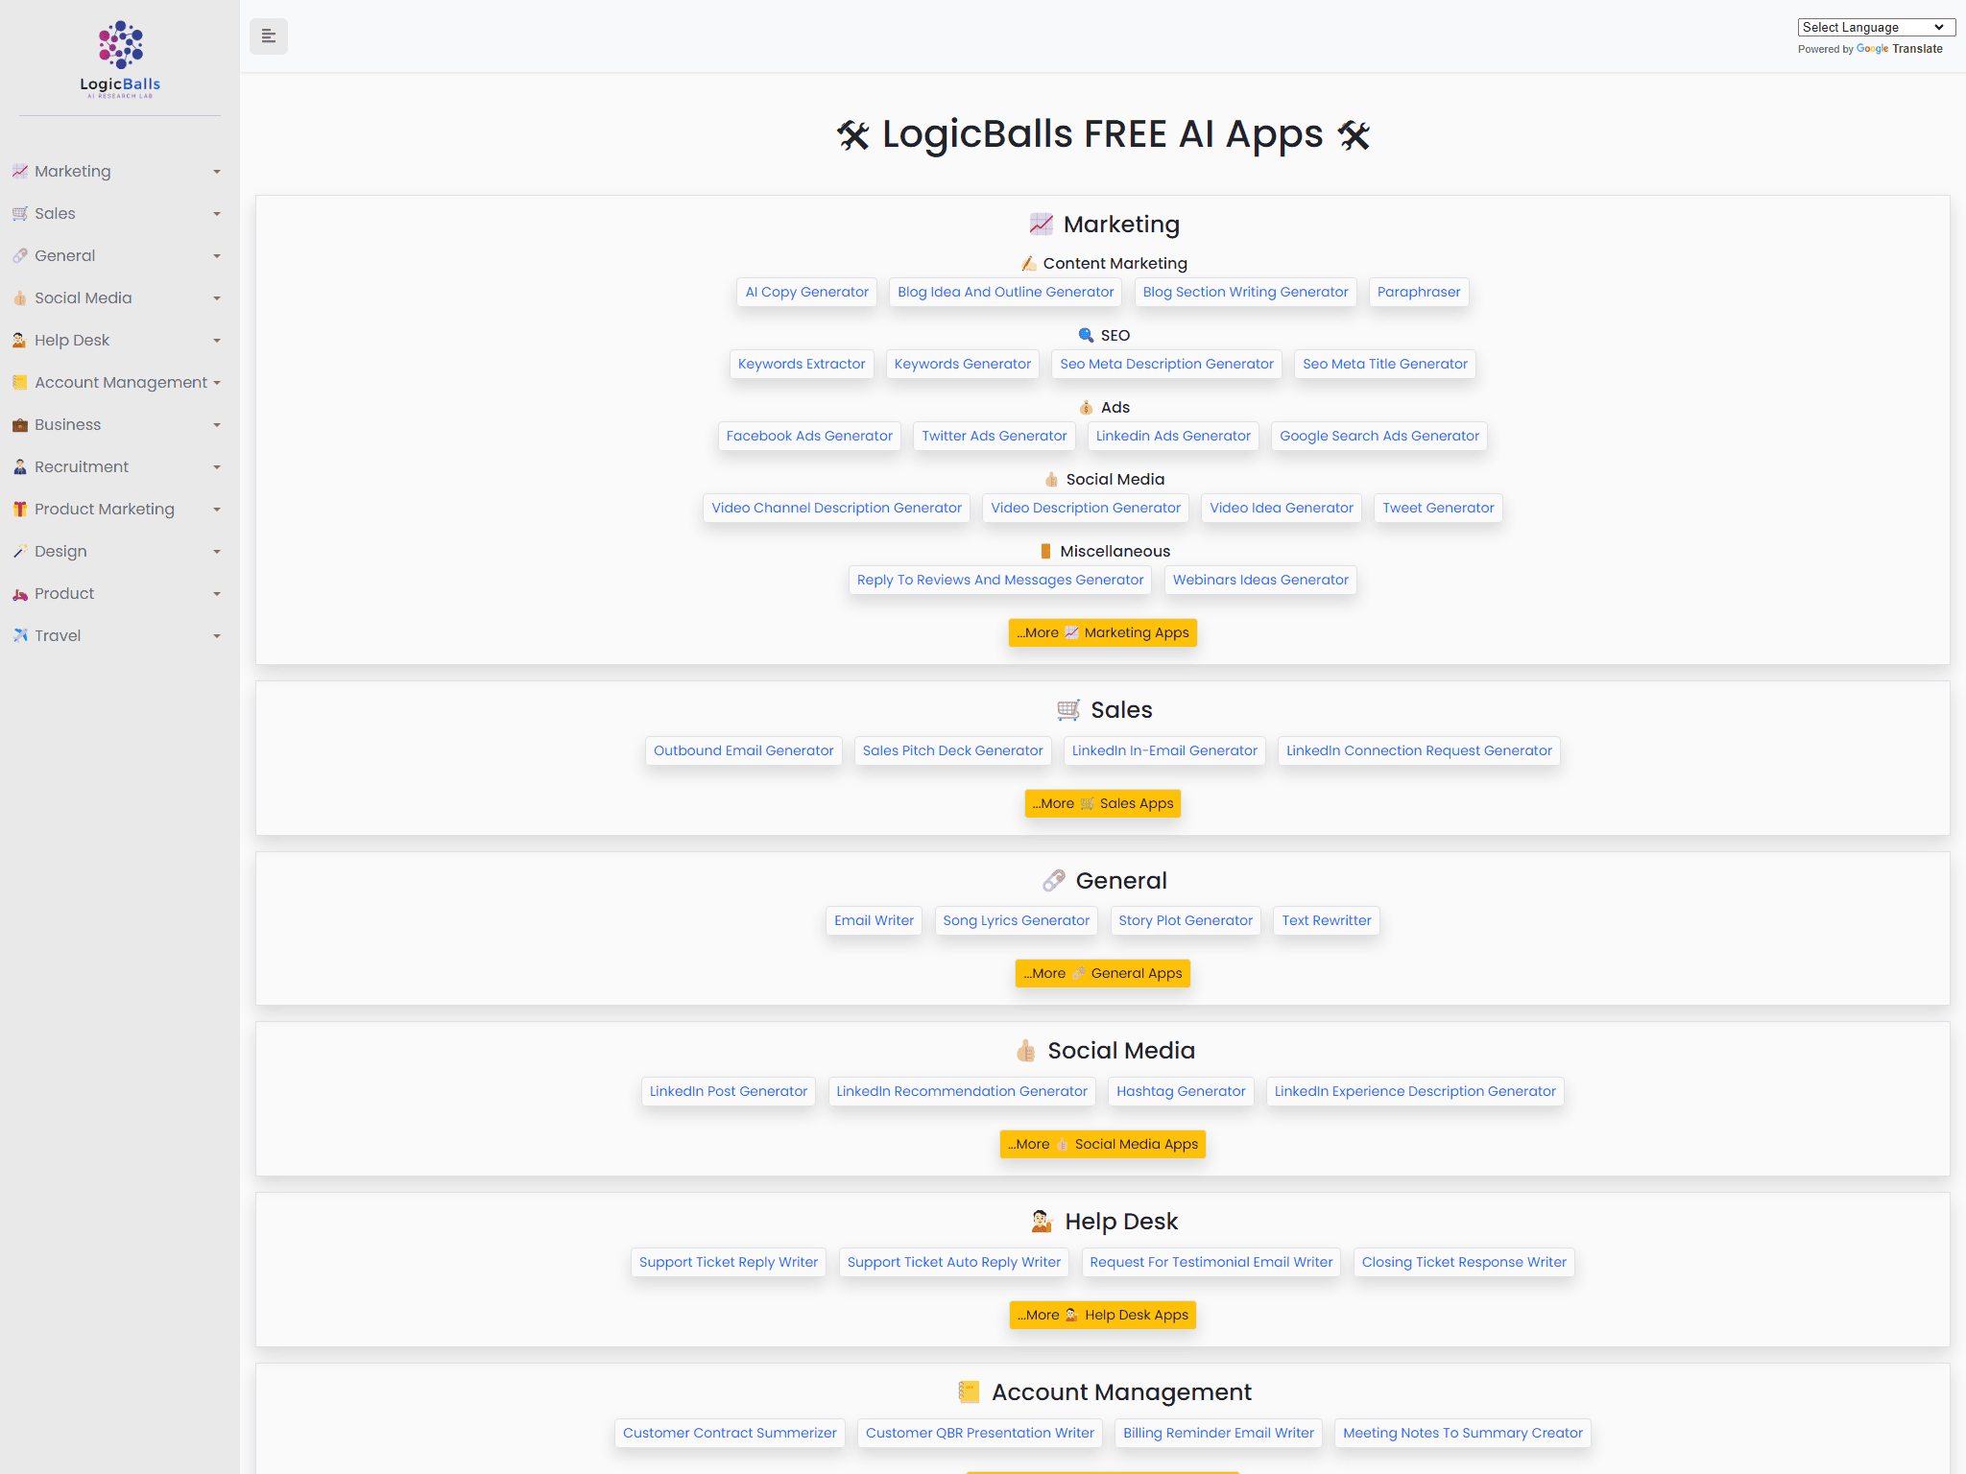This screenshot has width=1966, height=1474.
Task: Click the Account Management ledger sidebar icon
Action: (20, 383)
